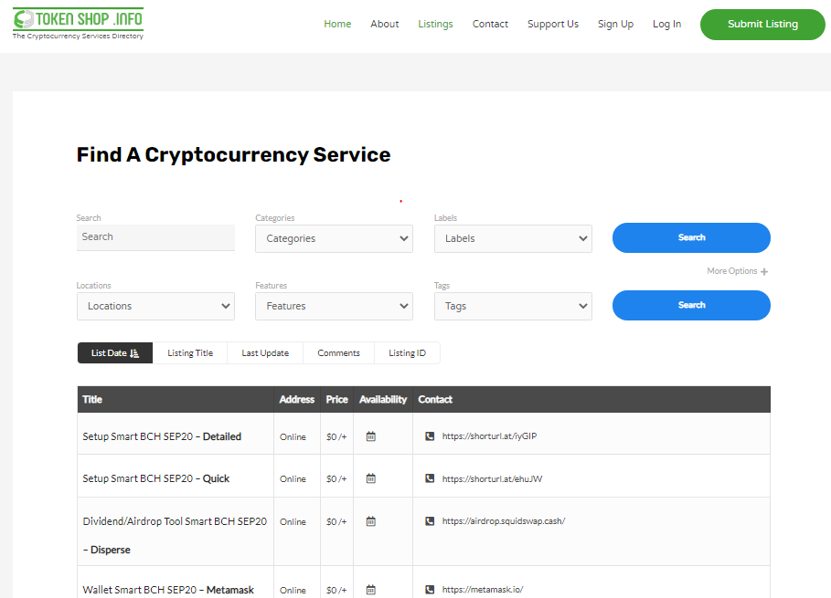Viewport: 831px width, 598px height.
Task: Open link https://metamask.io/
Action: tap(483, 590)
